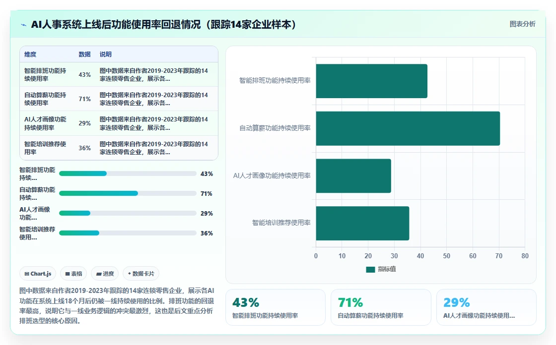Screen dimensions: 556x345
Task: Click the 43% progress bar for 智能排班功能
Action: (x=128, y=173)
